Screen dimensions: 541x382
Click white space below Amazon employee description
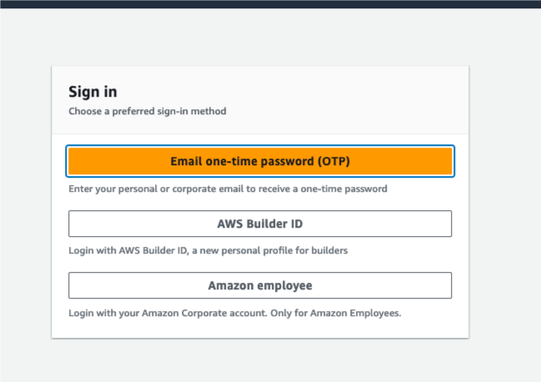point(260,329)
